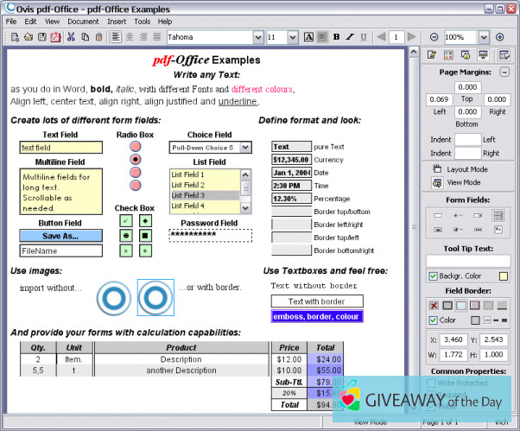Toggle the field border Color checkbox

point(434,320)
